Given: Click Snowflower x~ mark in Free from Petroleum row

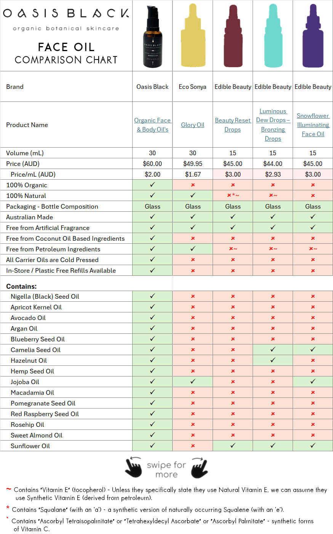Looking at the screenshot, I should [313, 249].
